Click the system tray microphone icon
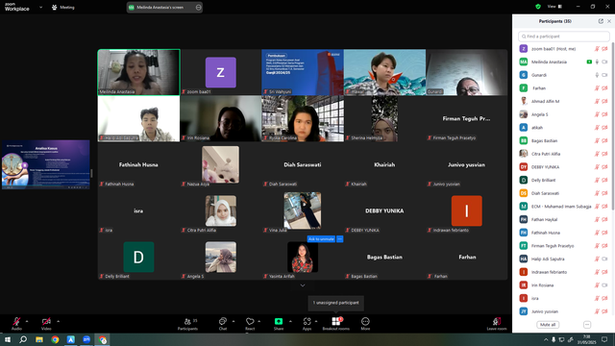This screenshot has width=615, height=346. pyautogui.click(x=553, y=339)
